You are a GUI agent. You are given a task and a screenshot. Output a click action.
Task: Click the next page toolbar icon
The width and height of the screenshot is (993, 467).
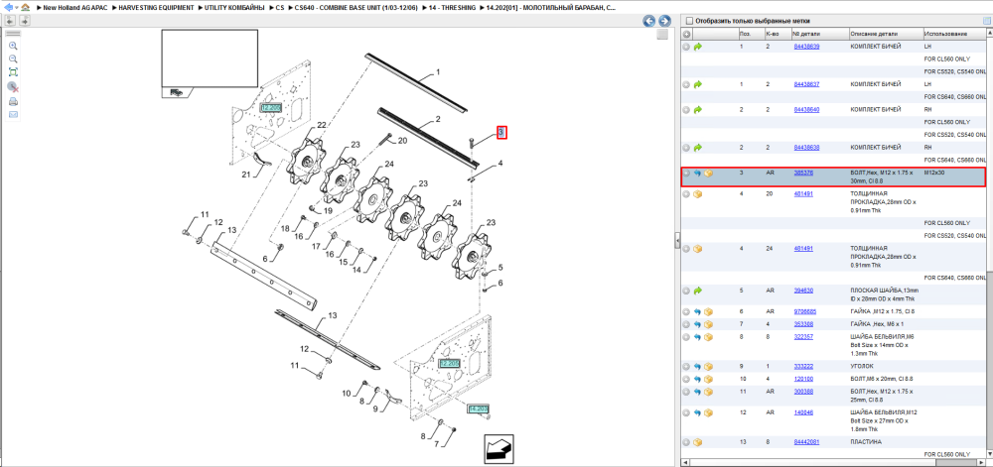coord(25,21)
